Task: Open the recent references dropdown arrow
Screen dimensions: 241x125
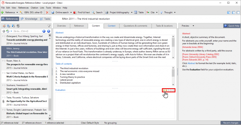Action: pos(11,31)
